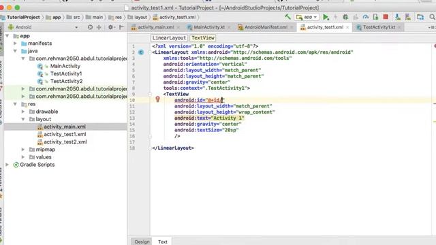The width and height of the screenshot is (436, 245).
Task: Hide the project tool window panel
Action: point(121,27)
